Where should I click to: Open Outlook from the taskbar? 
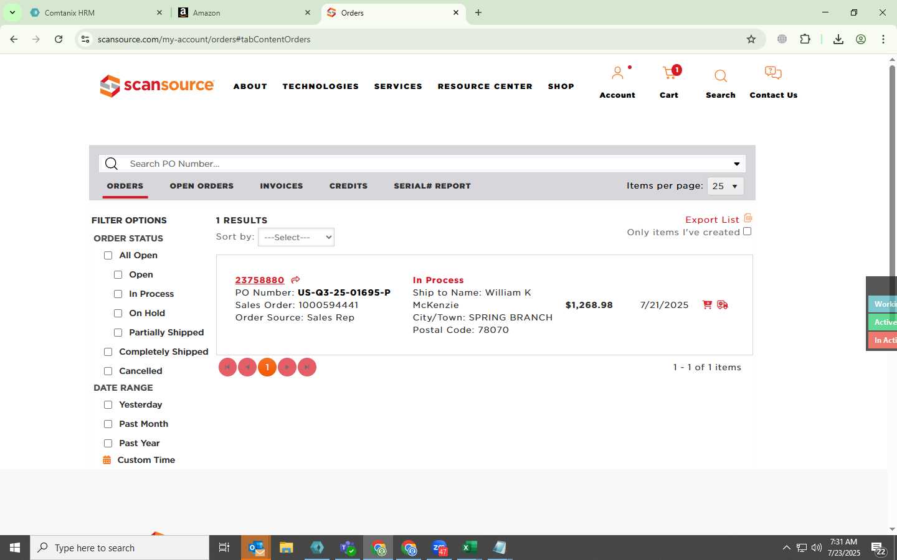(257, 548)
